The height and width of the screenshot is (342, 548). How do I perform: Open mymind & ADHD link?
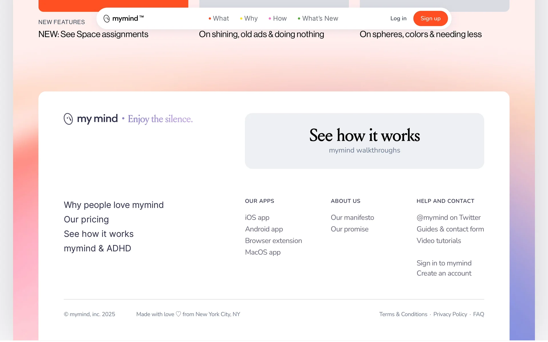(97, 248)
